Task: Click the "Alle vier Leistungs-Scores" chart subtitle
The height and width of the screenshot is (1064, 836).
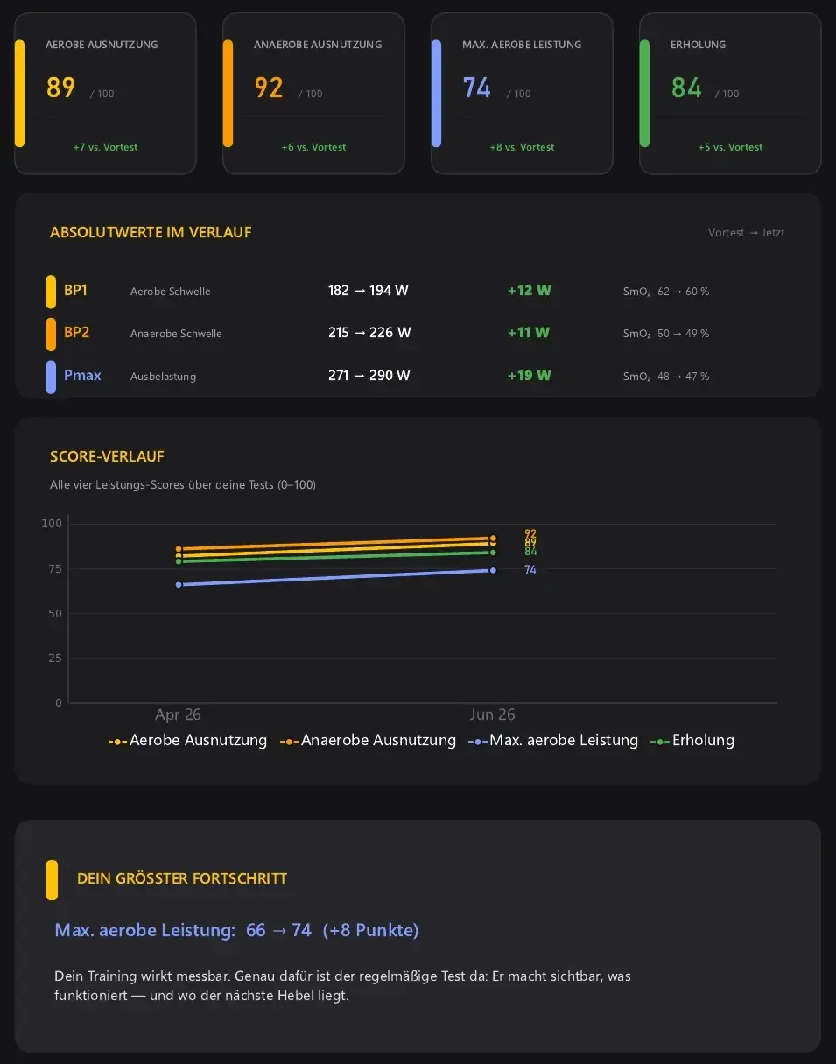Action: pyautogui.click(x=183, y=484)
